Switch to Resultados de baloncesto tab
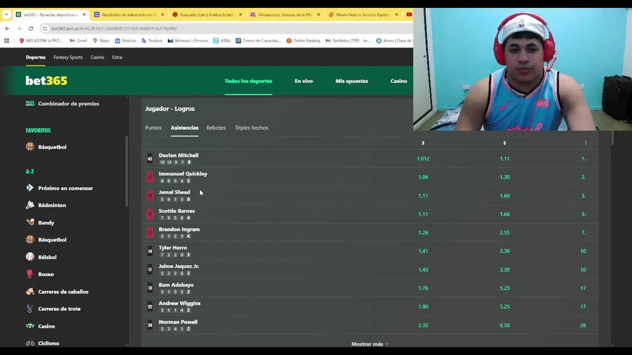The image size is (632, 355). click(128, 15)
